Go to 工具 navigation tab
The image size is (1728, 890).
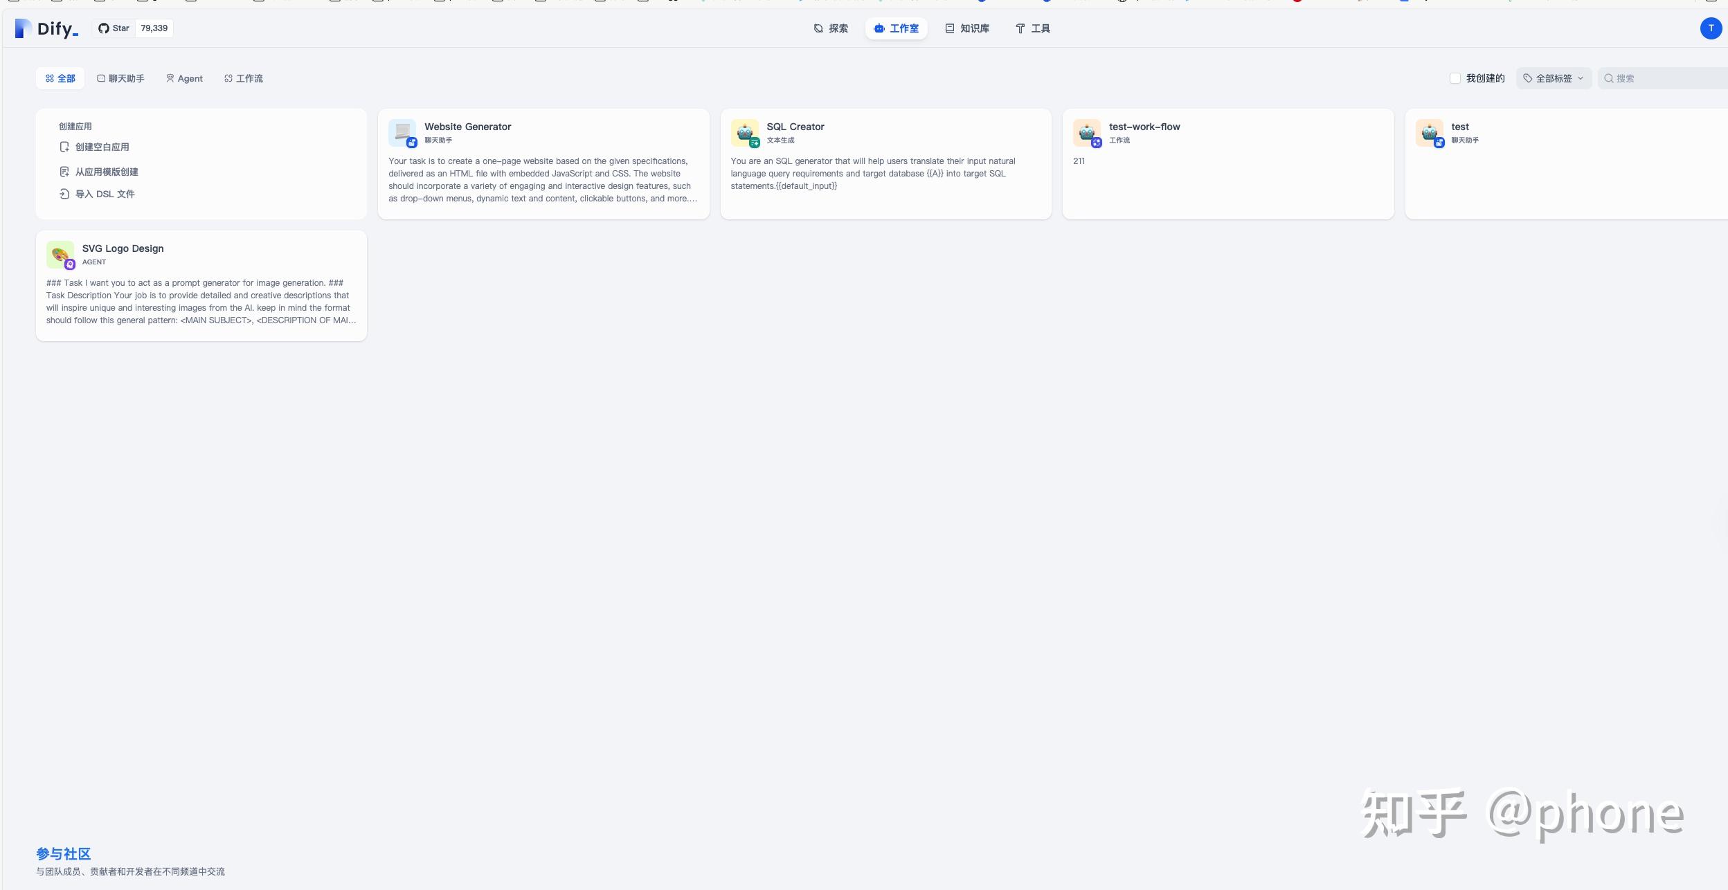[1032, 28]
